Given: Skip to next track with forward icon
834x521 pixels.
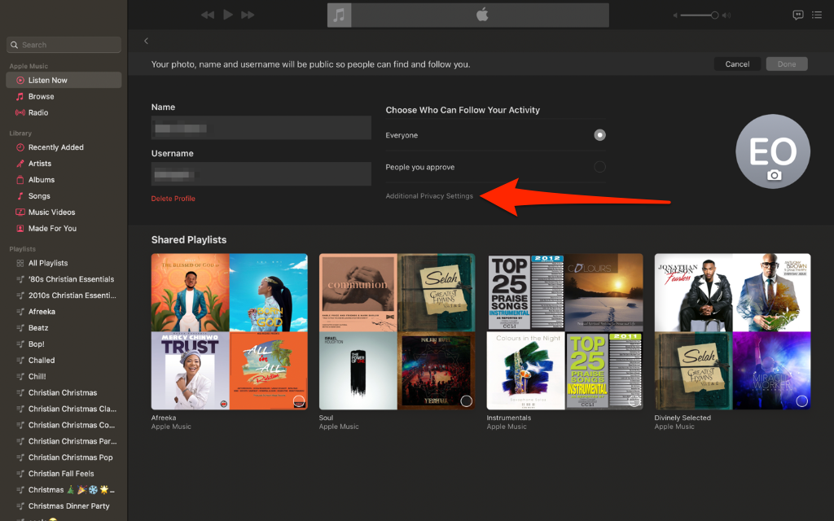Looking at the screenshot, I should pyautogui.click(x=248, y=15).
